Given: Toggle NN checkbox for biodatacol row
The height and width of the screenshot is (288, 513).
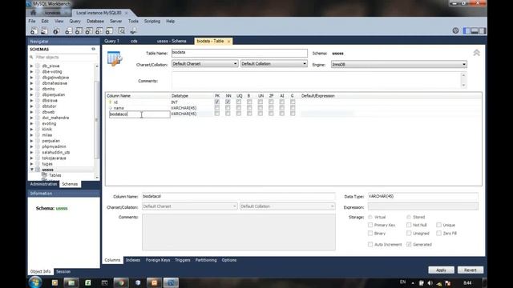Looking at the screenshot, I should point(228,114).
